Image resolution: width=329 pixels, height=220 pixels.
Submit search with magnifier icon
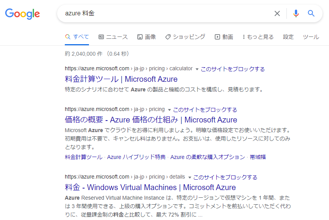[x=311, y=13]
